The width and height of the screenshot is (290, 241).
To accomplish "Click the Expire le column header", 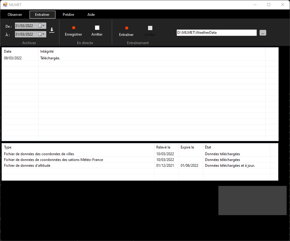I will tap(187, 147).
